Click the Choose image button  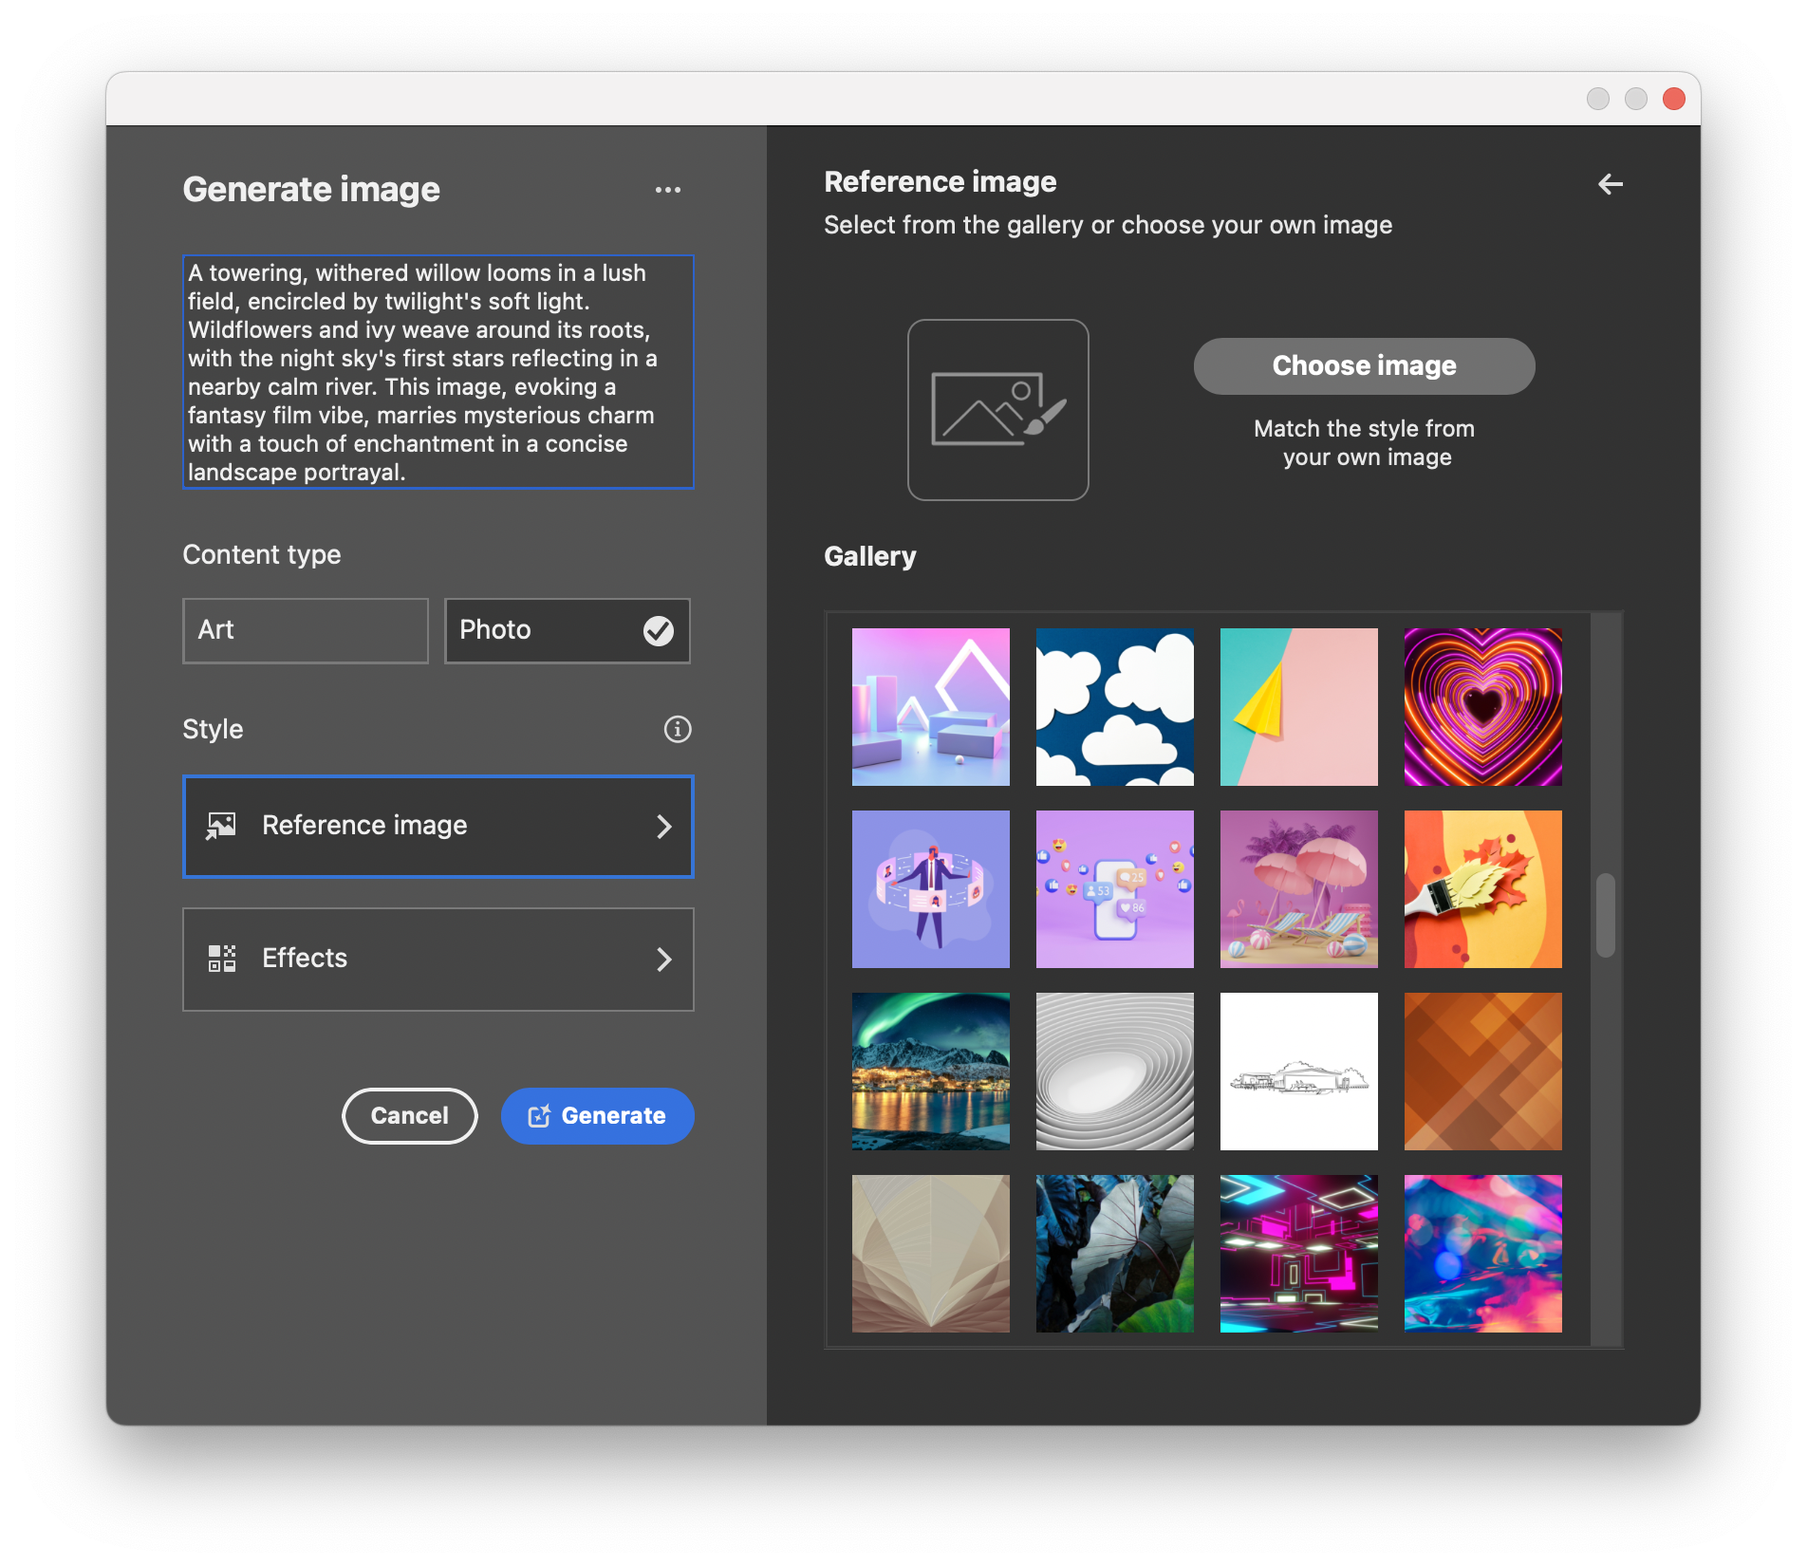(x=1365, y=366)
